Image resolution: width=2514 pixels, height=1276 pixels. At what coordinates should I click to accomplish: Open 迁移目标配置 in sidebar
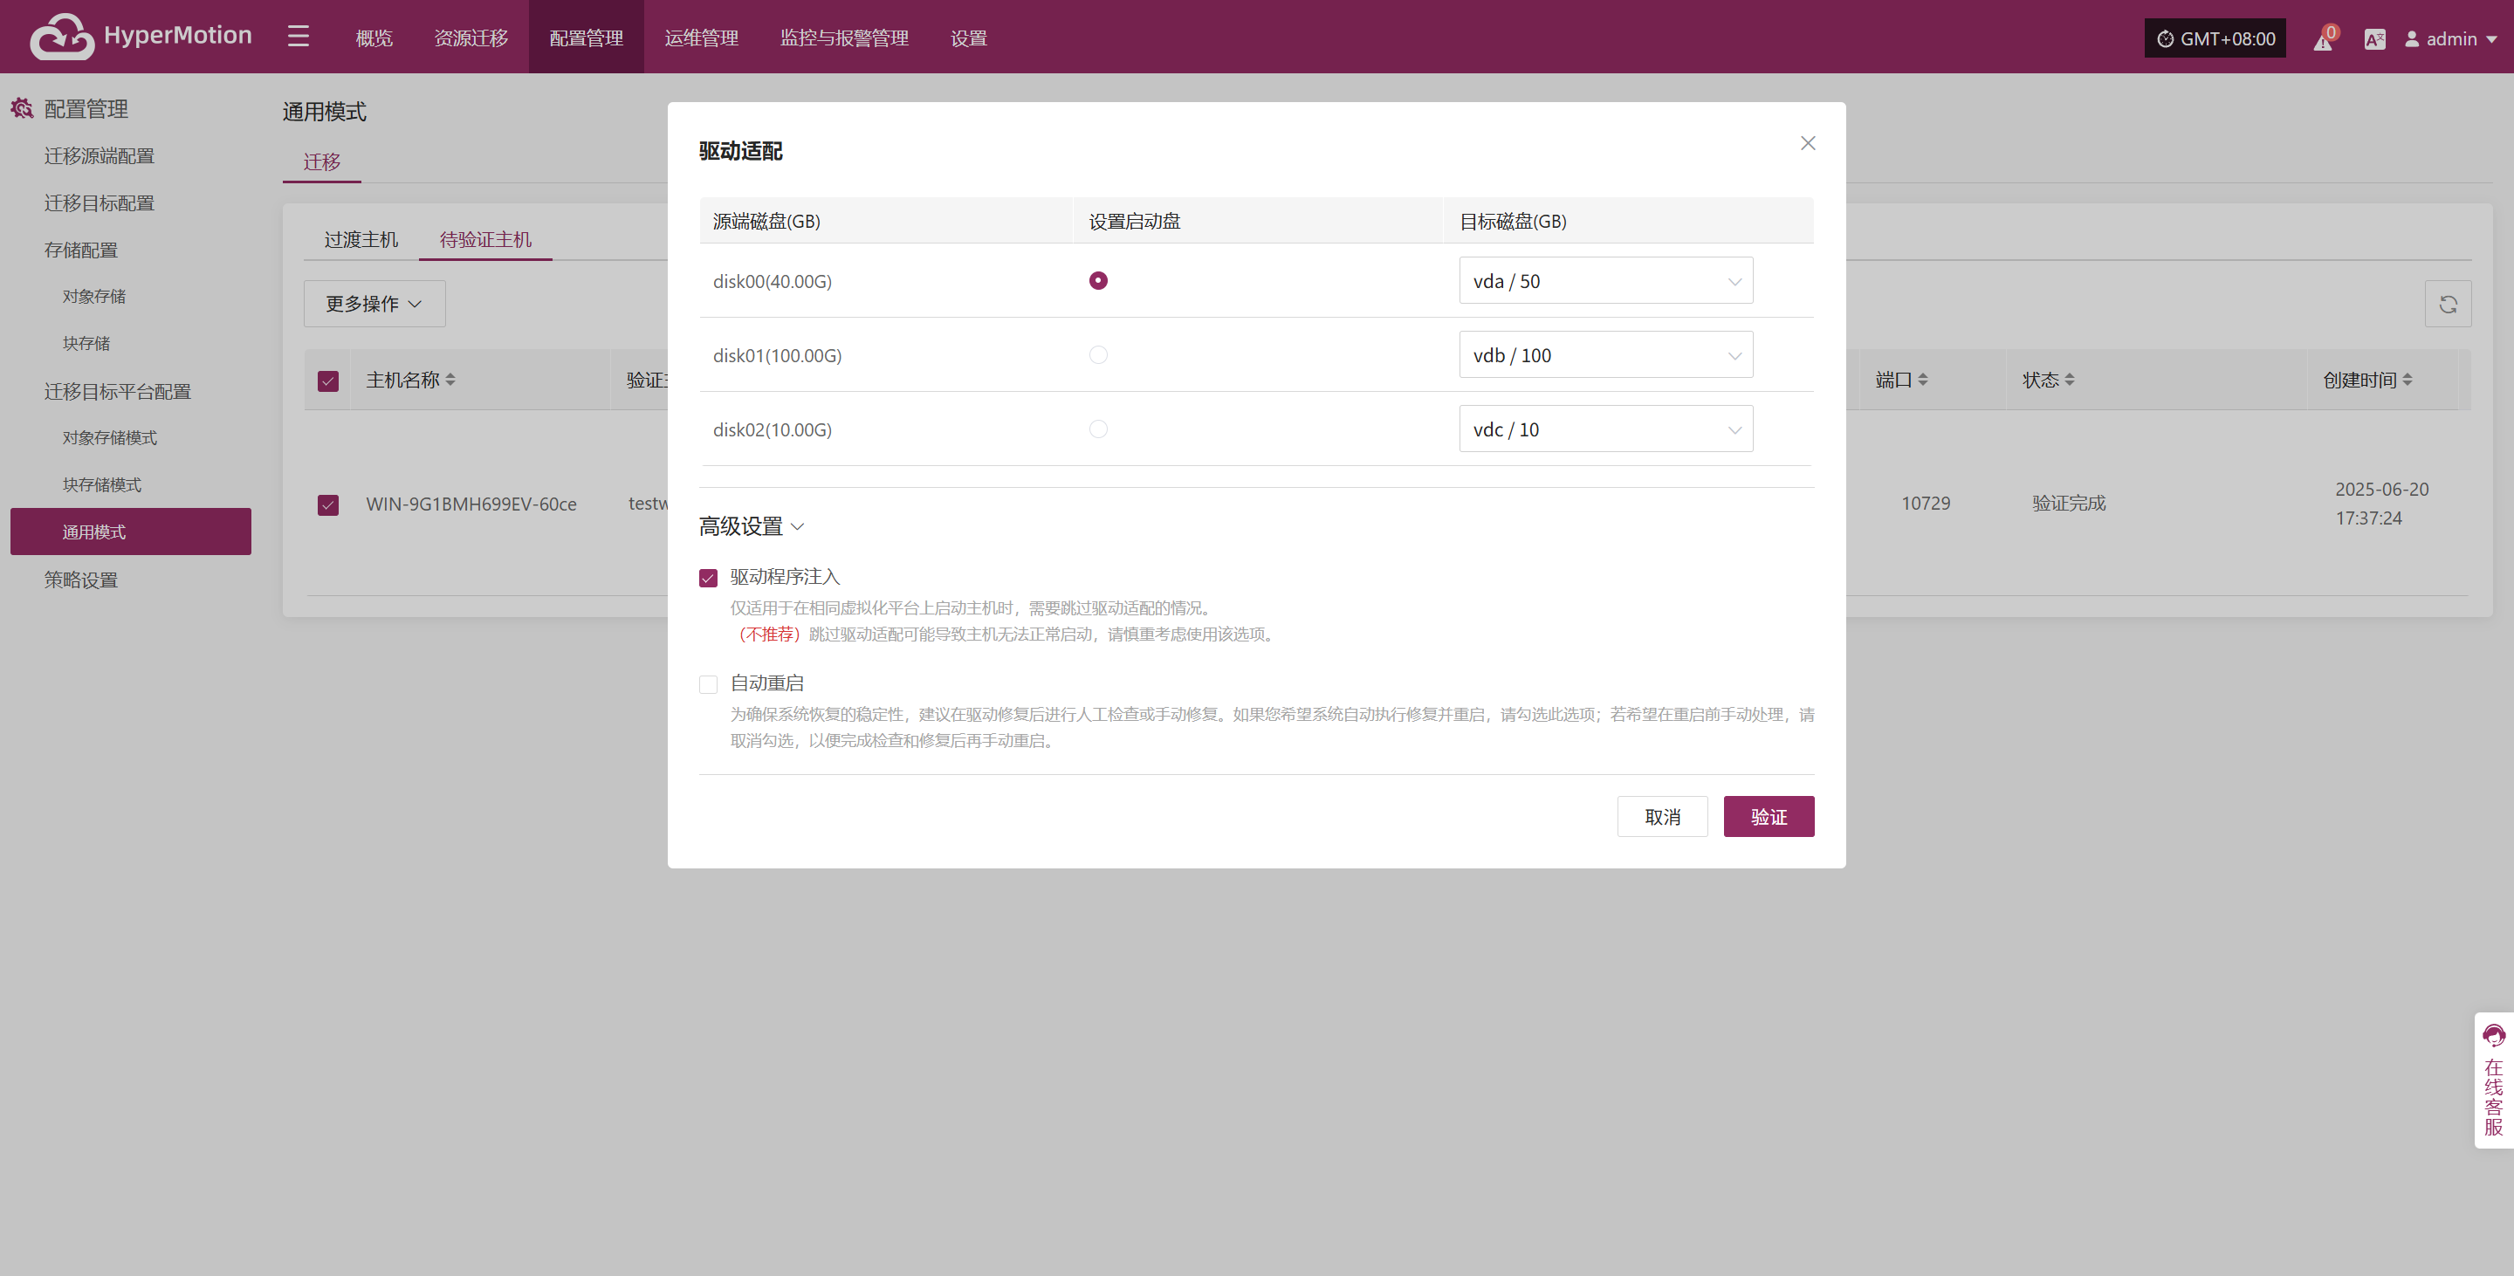[99, 202]
